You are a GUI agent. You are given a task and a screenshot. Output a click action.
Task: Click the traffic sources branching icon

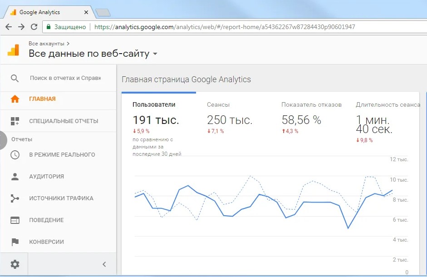pyautogui.click(x=15, y=198)
